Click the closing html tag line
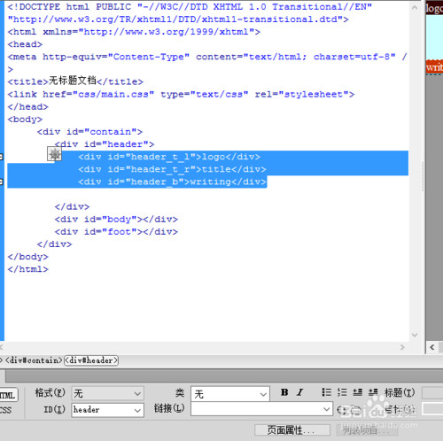443x441 pixels. coord(27,269)
